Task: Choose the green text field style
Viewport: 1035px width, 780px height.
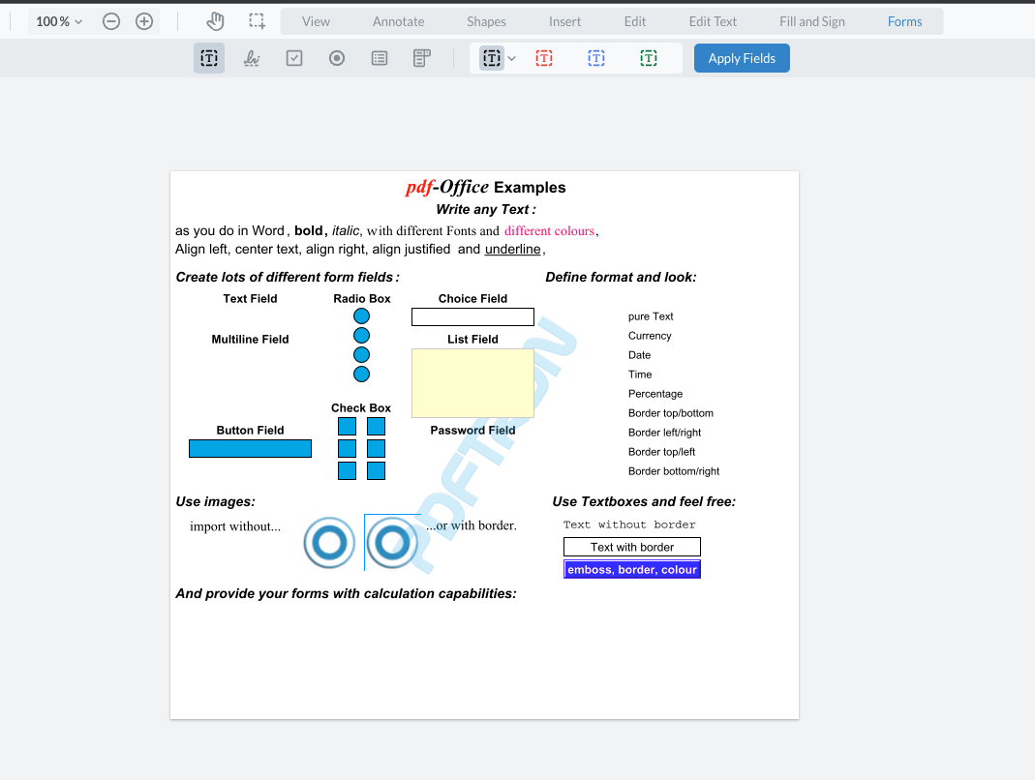Action: coord(648,58)
